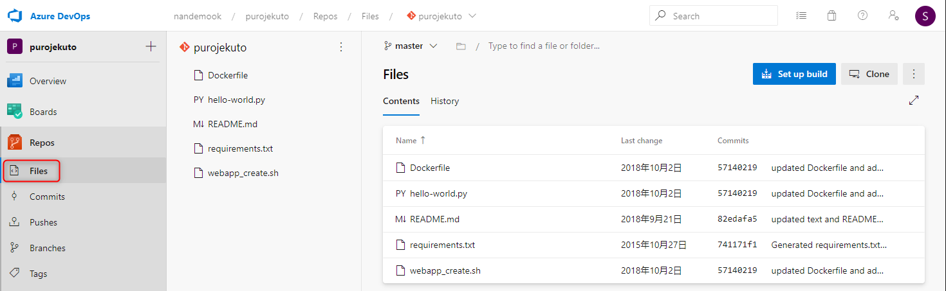The image size is (946, 291).
Task: Switch to the History tab
Action: coord(445,101)
